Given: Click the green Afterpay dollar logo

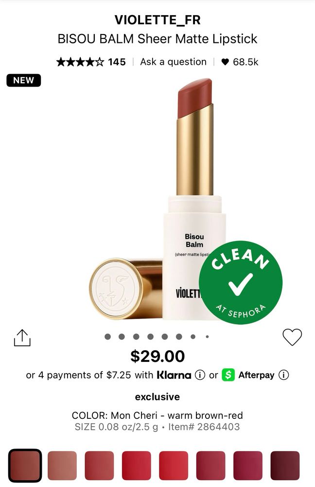Looking at the screenshot, I should (x=228, y=375).
